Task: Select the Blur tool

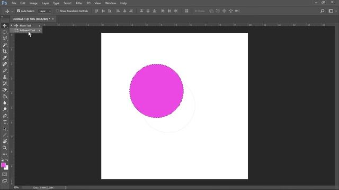Action: click(x=5, y=103)
